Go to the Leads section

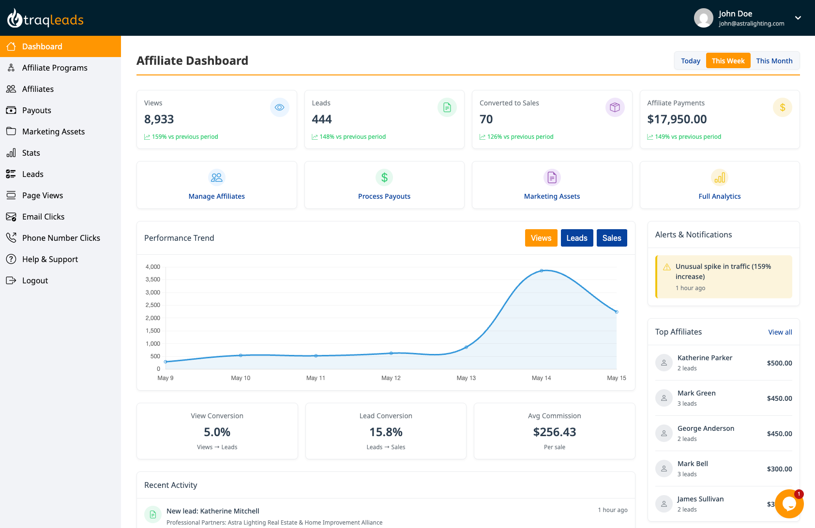32,174
